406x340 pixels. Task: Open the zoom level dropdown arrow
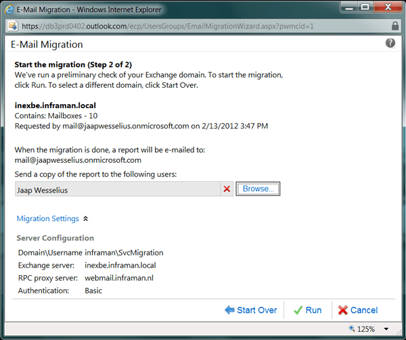[386, 329]
